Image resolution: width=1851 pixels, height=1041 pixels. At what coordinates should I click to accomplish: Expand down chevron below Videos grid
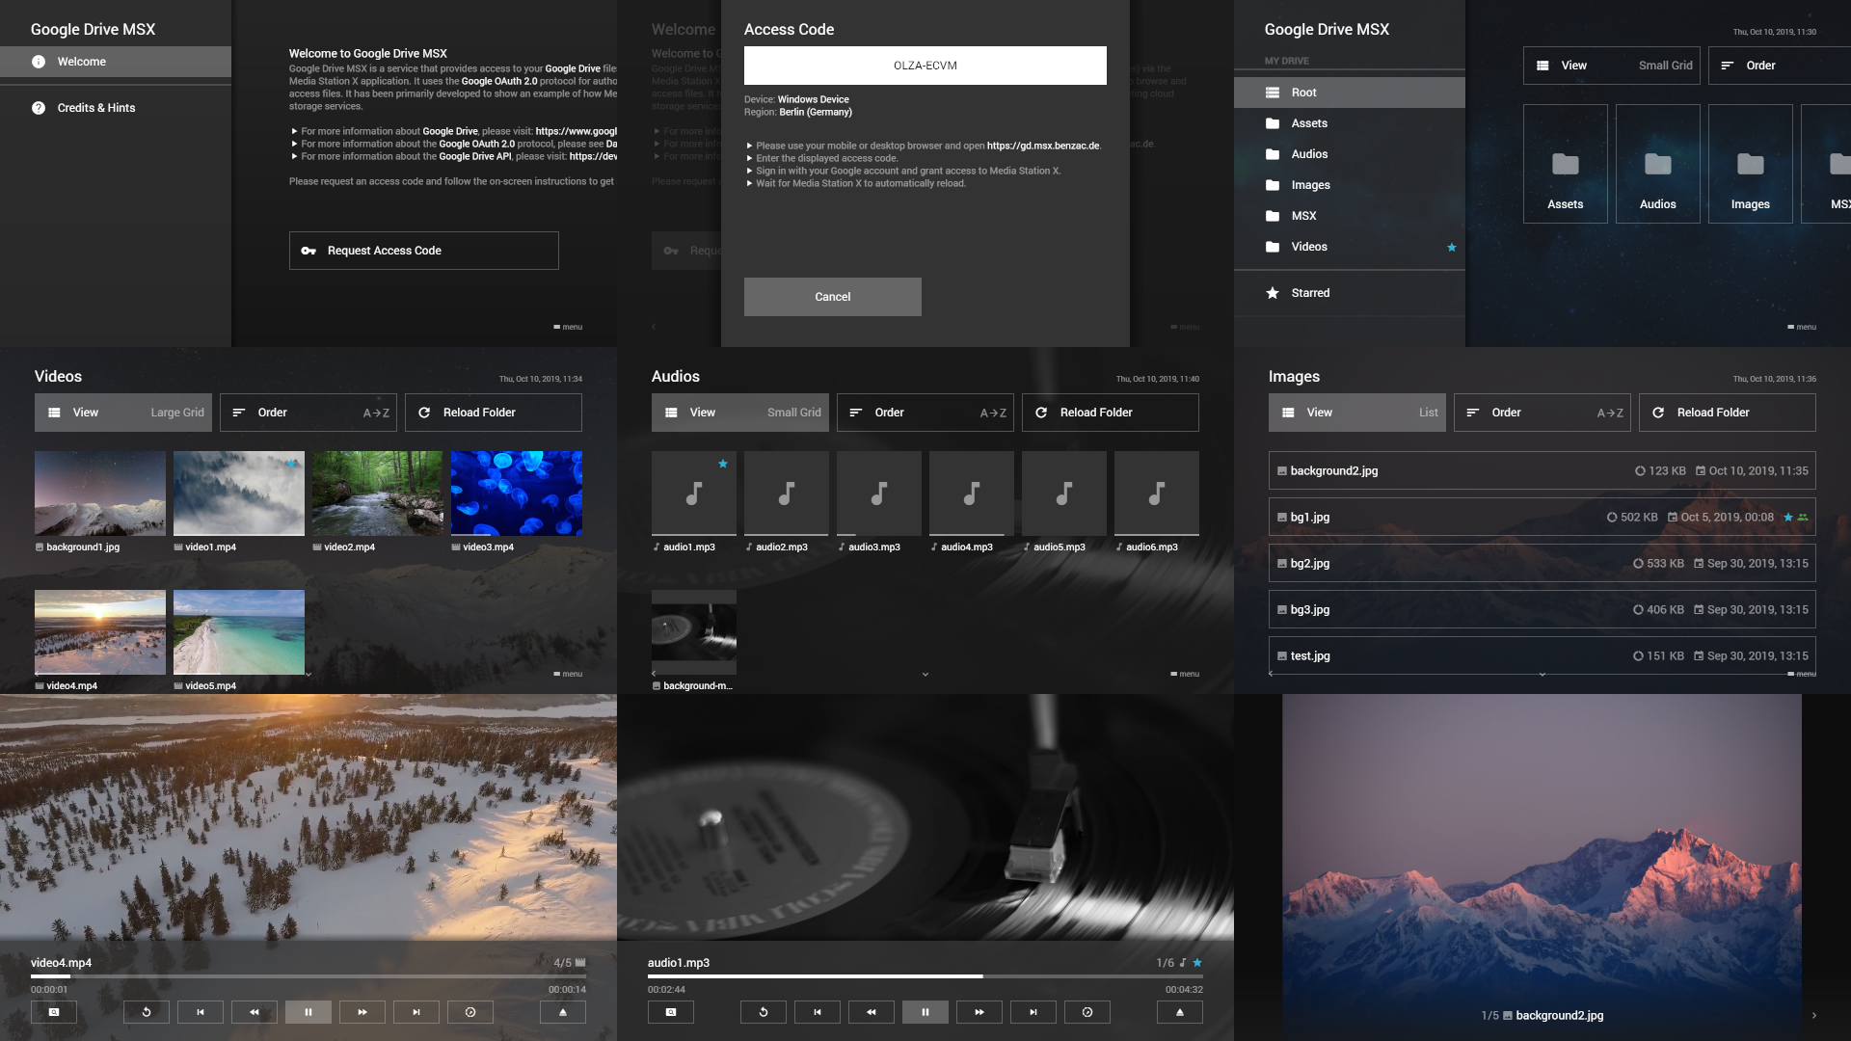pos(308,675)
